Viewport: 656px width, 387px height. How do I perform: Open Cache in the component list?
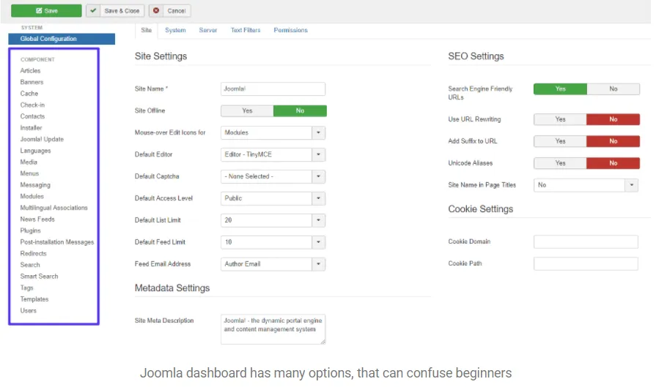click(29, 94)
